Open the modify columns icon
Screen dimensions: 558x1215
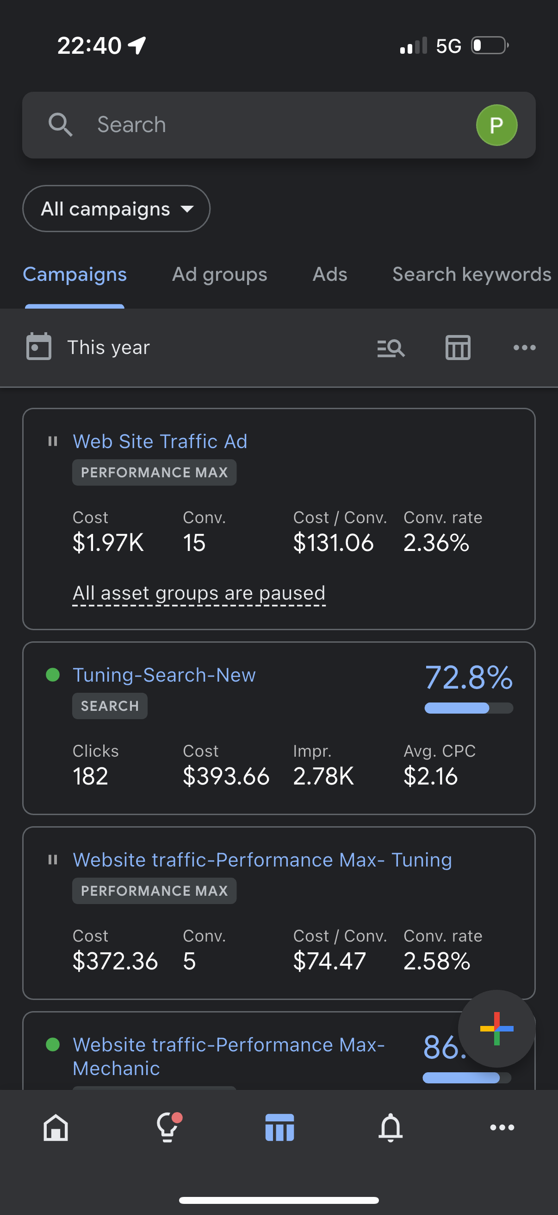(x=458, y=348)
